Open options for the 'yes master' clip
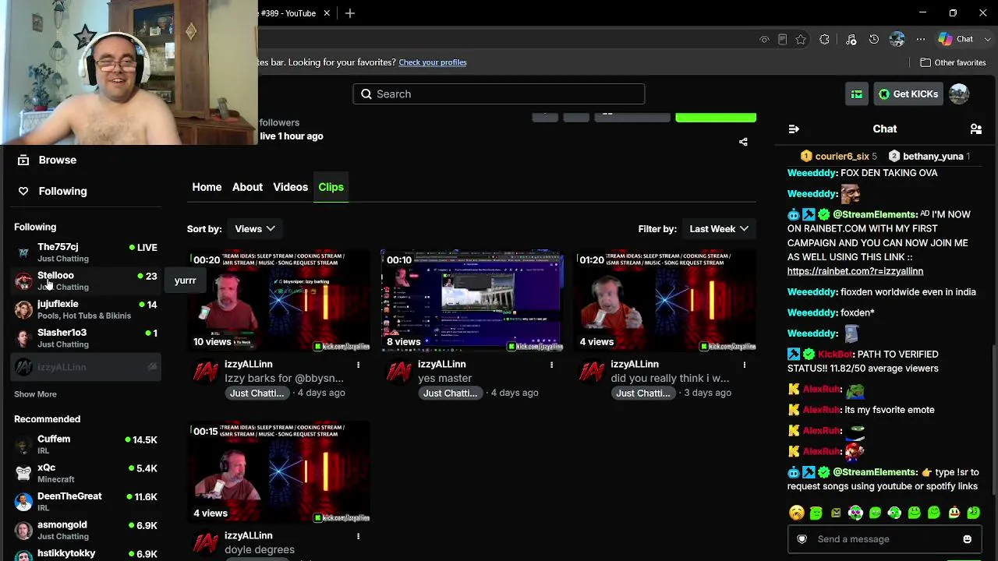This screenshot has height=561, width=998. 551,365
